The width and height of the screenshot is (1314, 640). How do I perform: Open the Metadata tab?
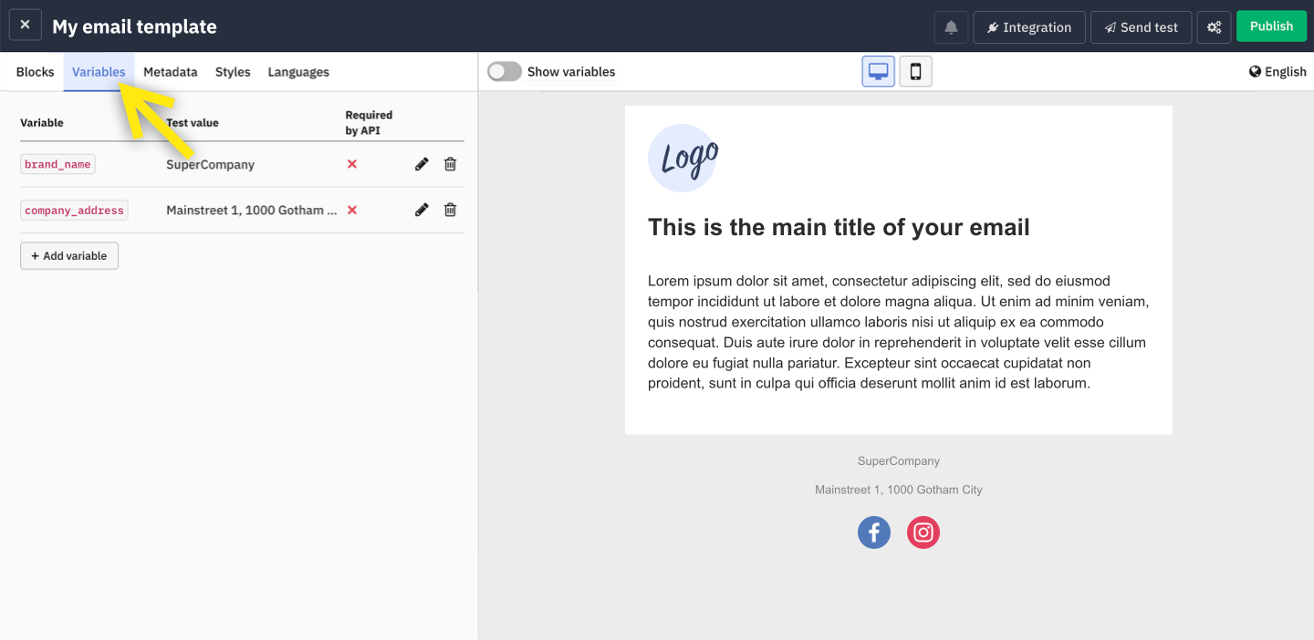coord(170,72)
